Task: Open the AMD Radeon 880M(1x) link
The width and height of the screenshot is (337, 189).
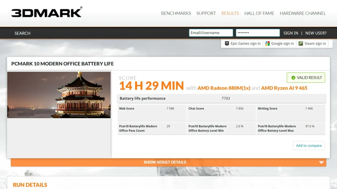Action: tap(224, 88)
